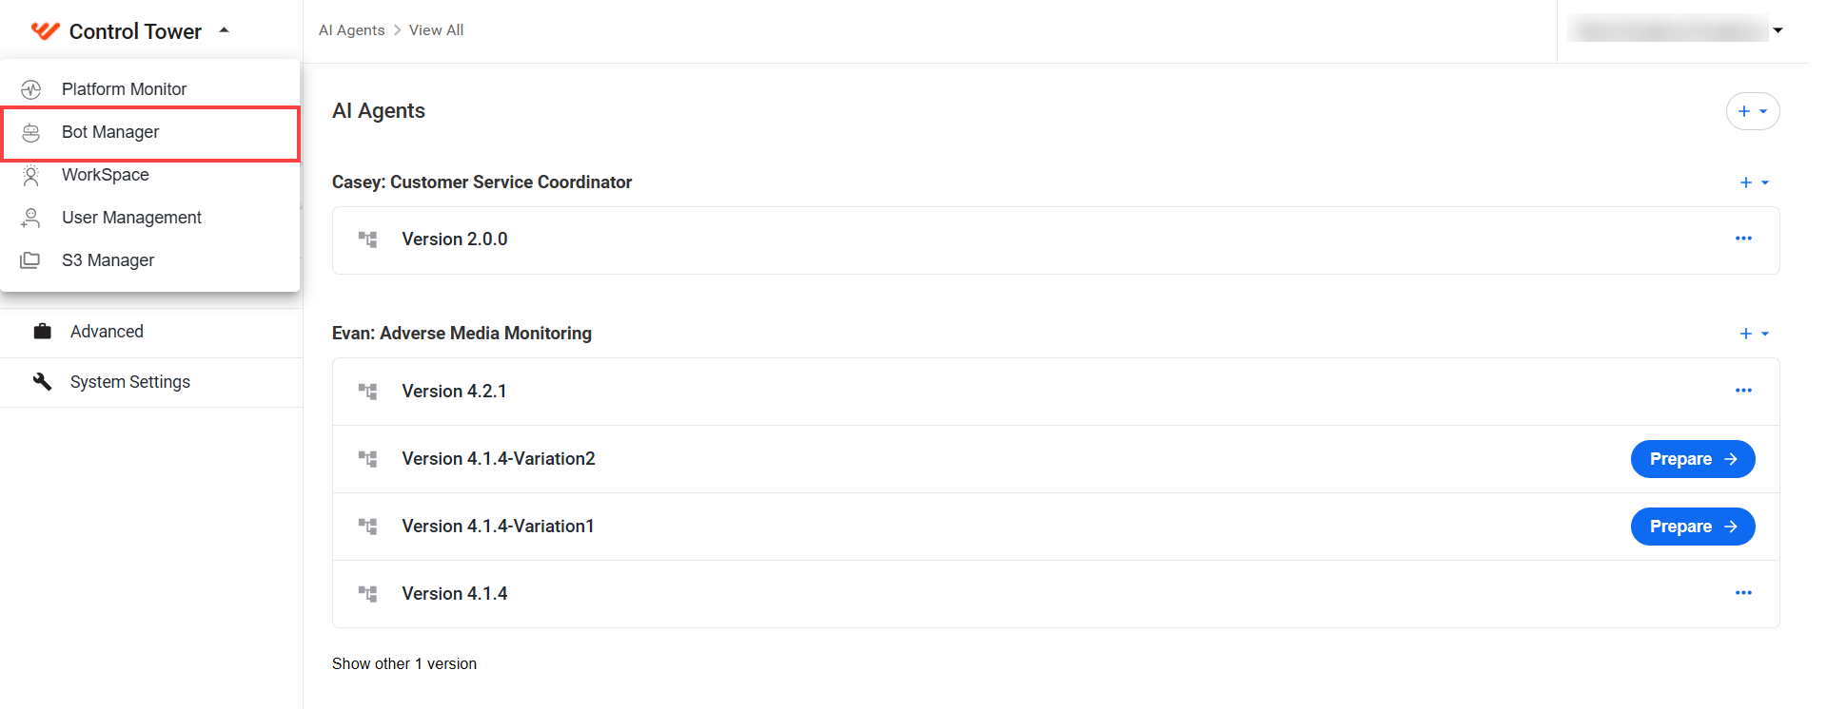This screenshot has height=709, width=1827.
Task: Click the Version 4.2.1 workflow icon
Action: pyautogui.click(x=367, y=392)
